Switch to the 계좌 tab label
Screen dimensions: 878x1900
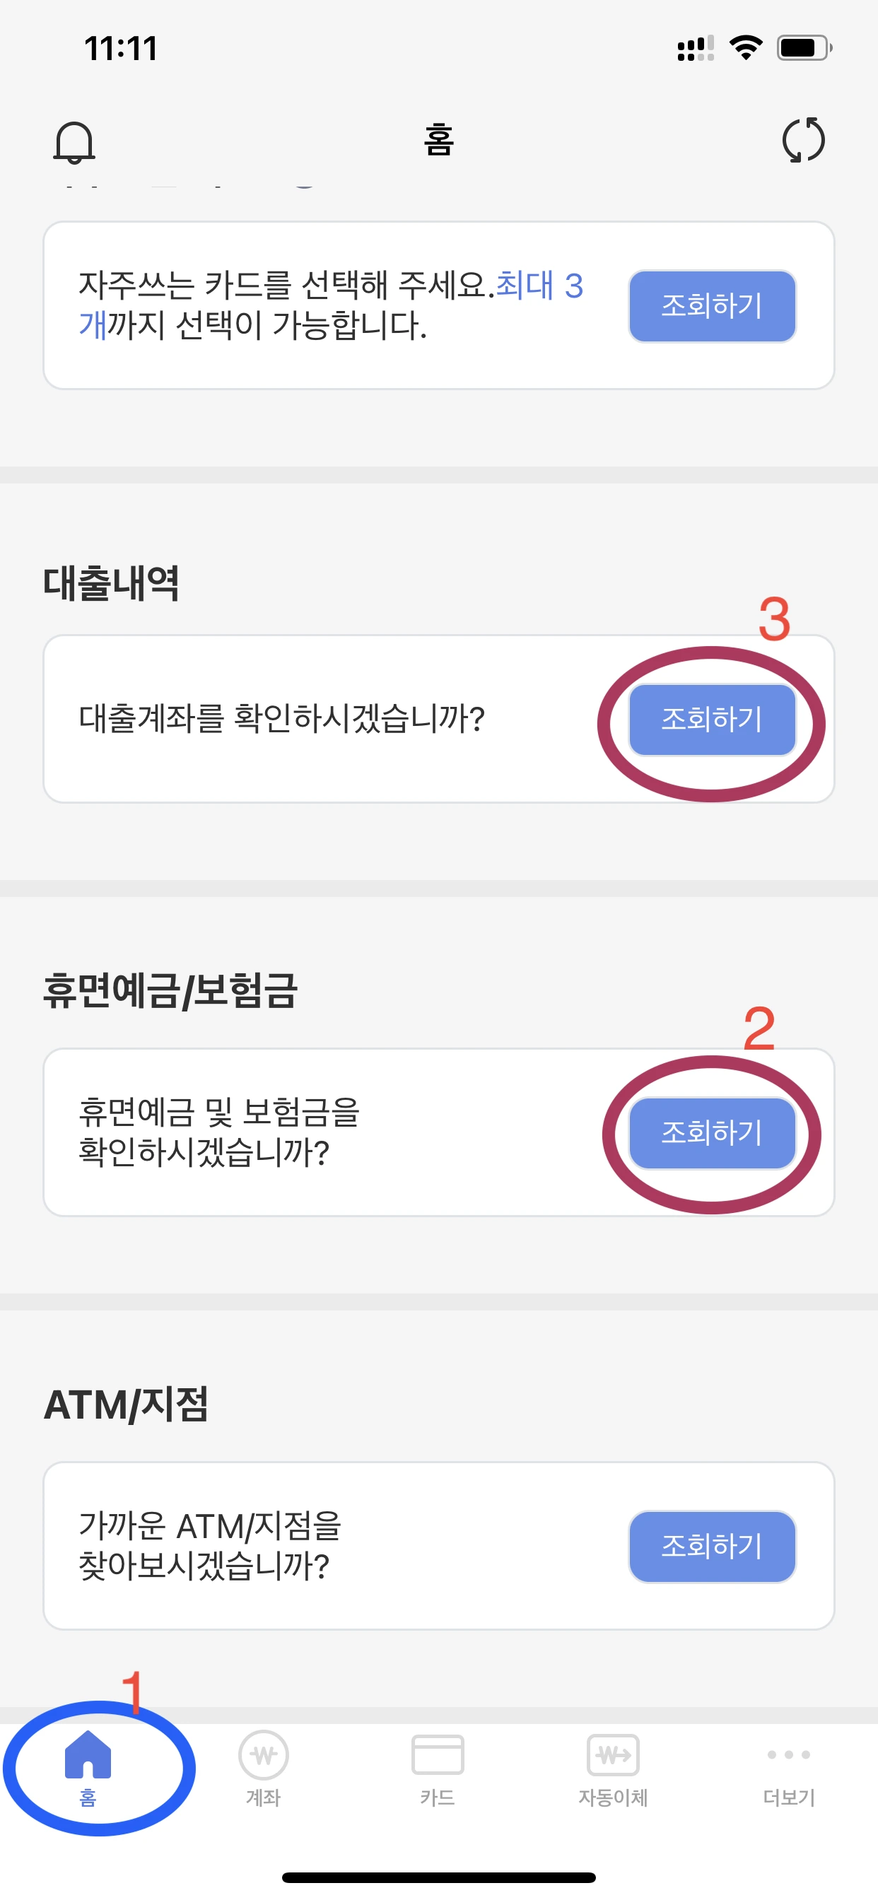[264, 1798]
